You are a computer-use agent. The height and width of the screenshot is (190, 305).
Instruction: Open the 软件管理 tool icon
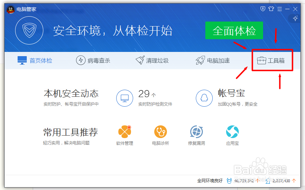click(x=125, y=132)
